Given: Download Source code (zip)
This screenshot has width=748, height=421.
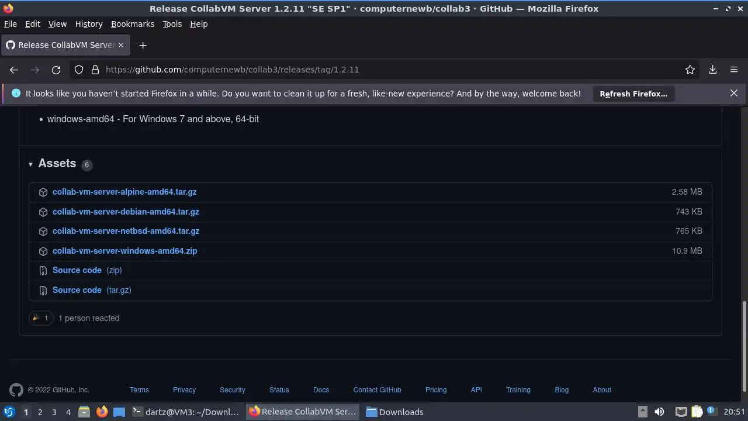Looking at the screenshot, I should tap(87, 270).
